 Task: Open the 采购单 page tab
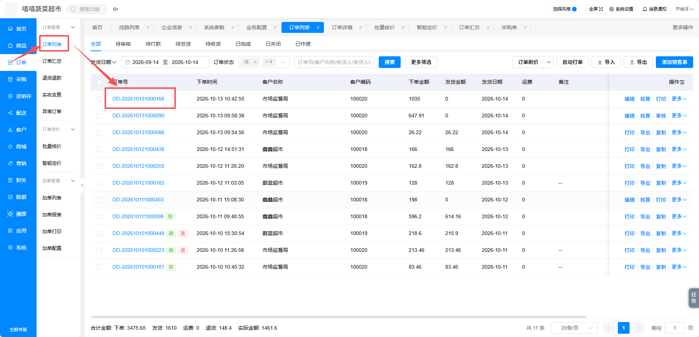point(509,27)
